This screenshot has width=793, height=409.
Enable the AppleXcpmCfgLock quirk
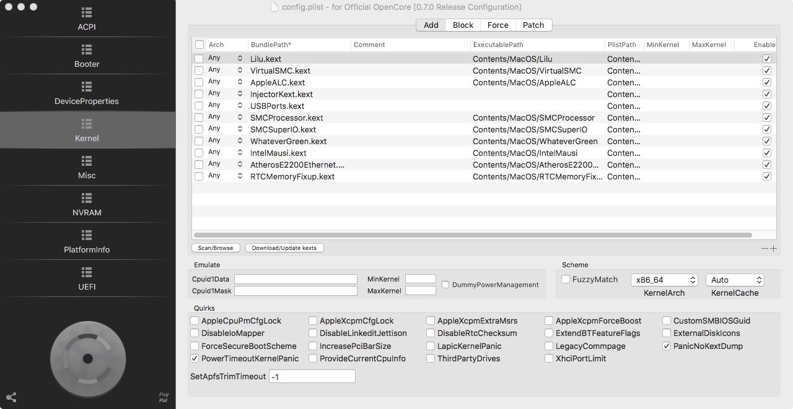point(313,321)
